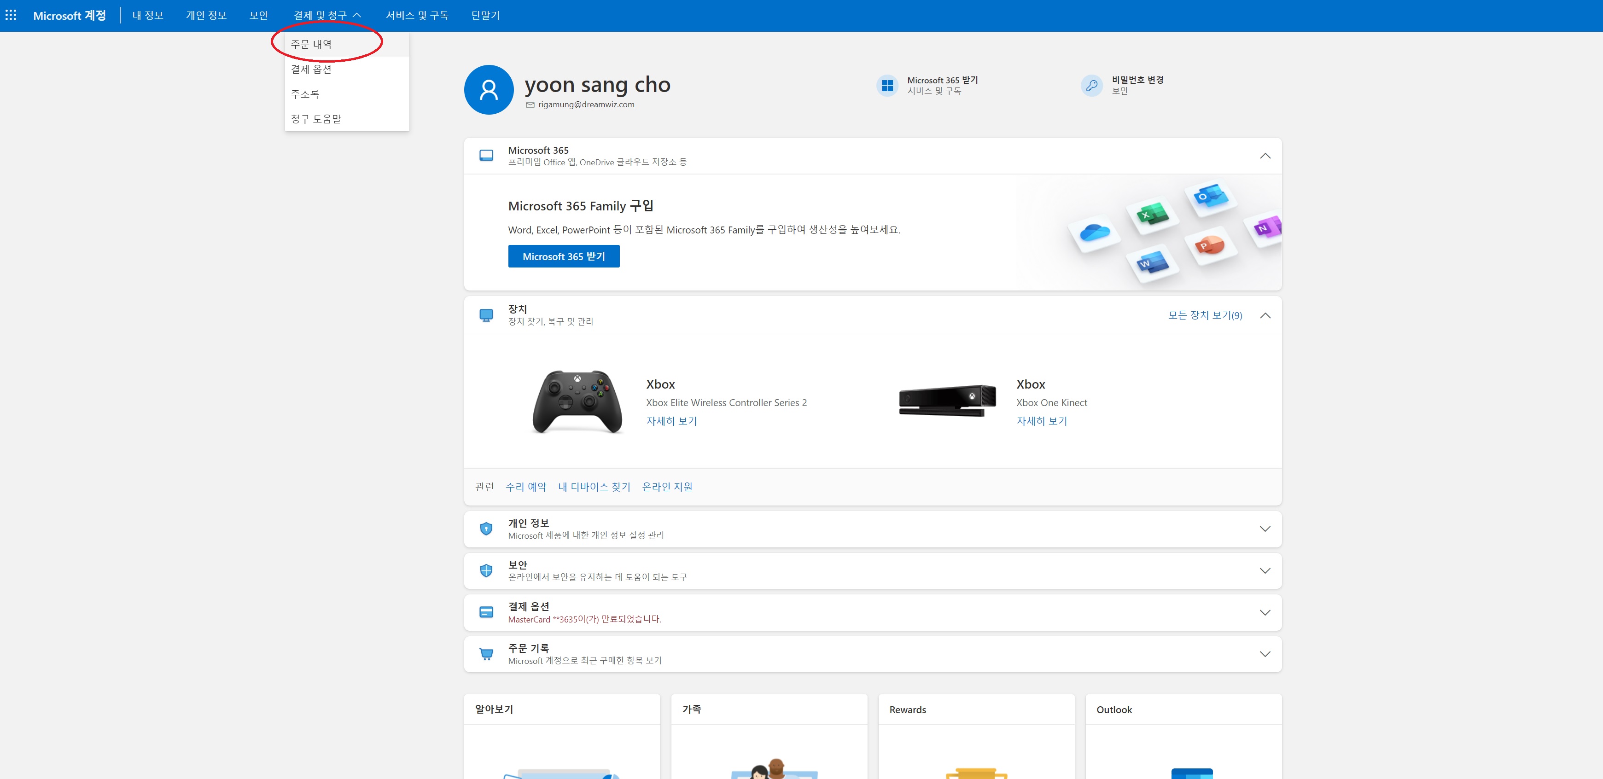Viewport: 1603px width, 779px height.
Task: Expand the 결제 옵션 section chevron
Action: click(1265, 612)
